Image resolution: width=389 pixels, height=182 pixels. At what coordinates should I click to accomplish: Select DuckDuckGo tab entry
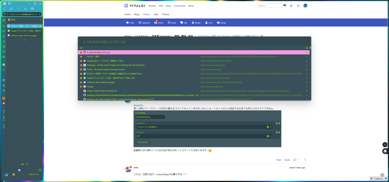point(194,61)
